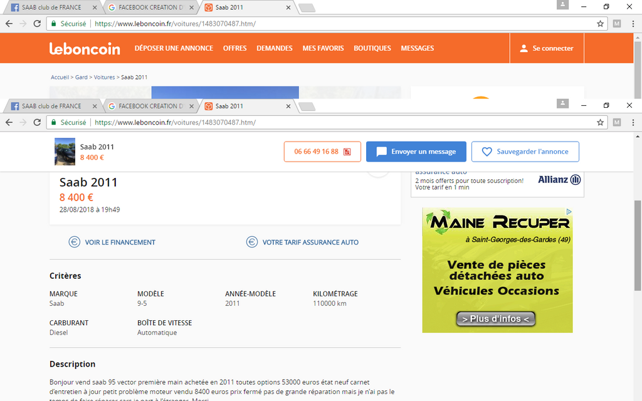Open Messages in the orange navigation bar
The height and width of the screenshot is (401, 642).
417,48
